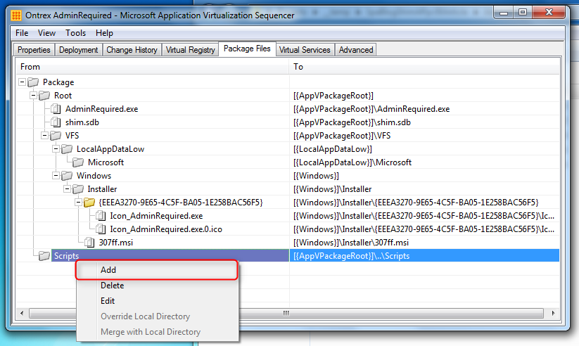579x346 pixels.
Task: Minimize the Sequencer window
Action: point(504,13)
